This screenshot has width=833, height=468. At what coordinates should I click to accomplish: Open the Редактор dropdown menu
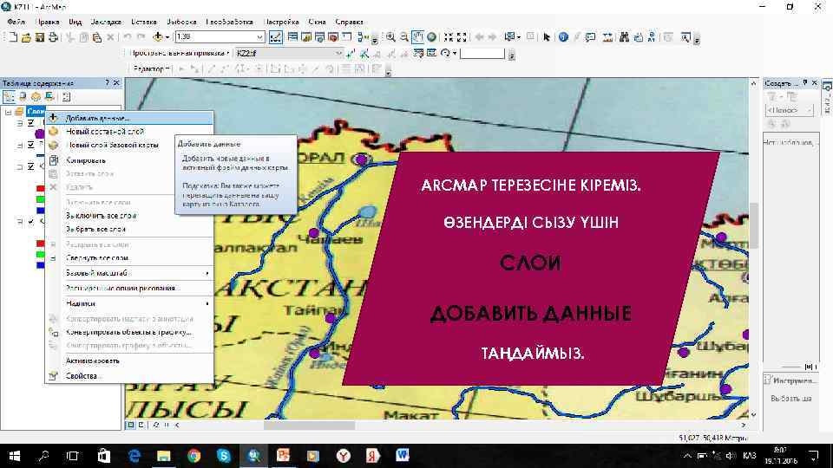click(151, 69)
